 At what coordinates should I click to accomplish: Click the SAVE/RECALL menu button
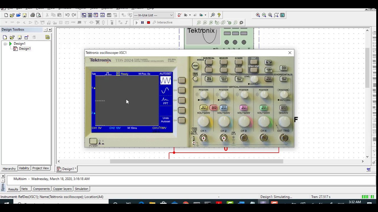[208, 62]
